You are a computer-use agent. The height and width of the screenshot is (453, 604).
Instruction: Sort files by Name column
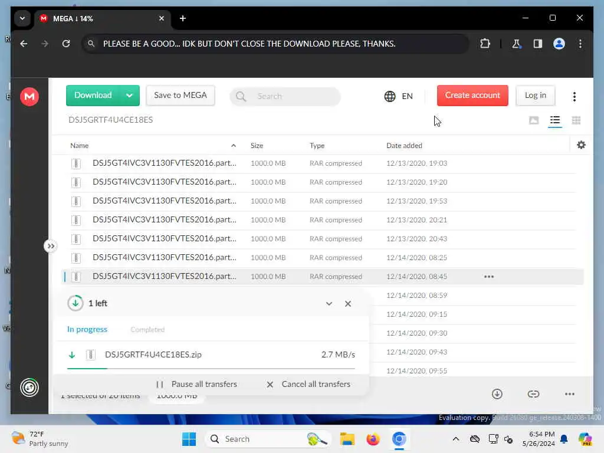point(80,146)
